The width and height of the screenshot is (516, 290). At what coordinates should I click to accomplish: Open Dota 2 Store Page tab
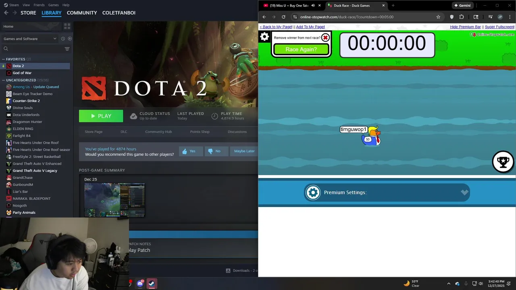coord(94,132)
